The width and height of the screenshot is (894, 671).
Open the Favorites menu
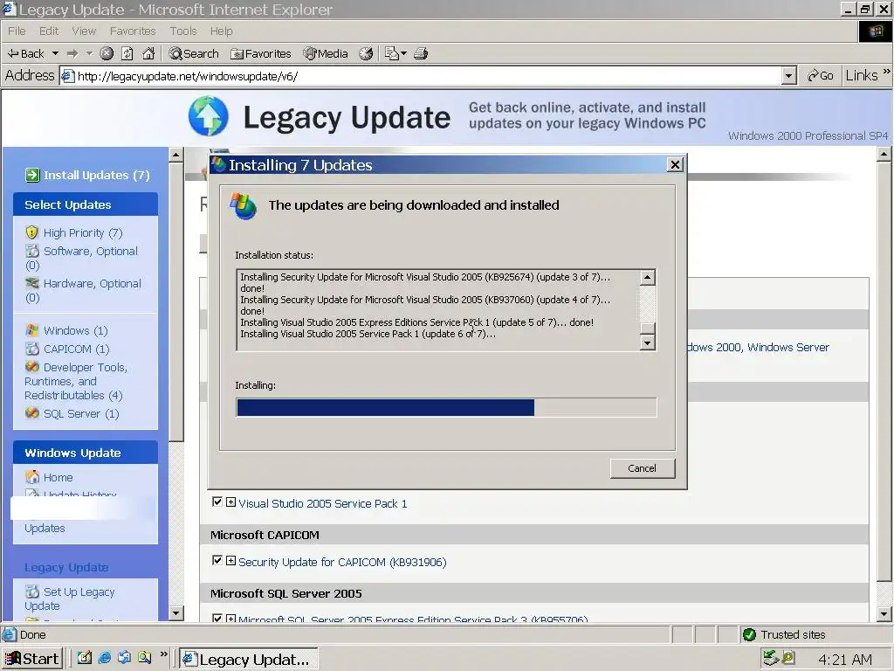(133, 31)
